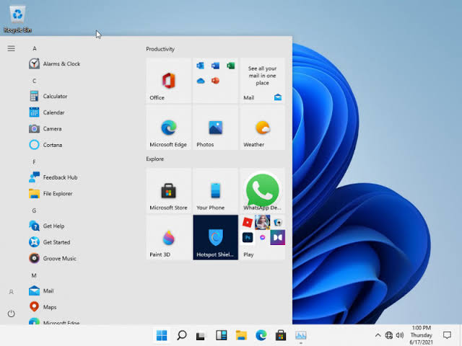This screenshot has width=462, height=346.
Task: Click the Excel icon in Office apps tile
Action: (x=231, y=66)
